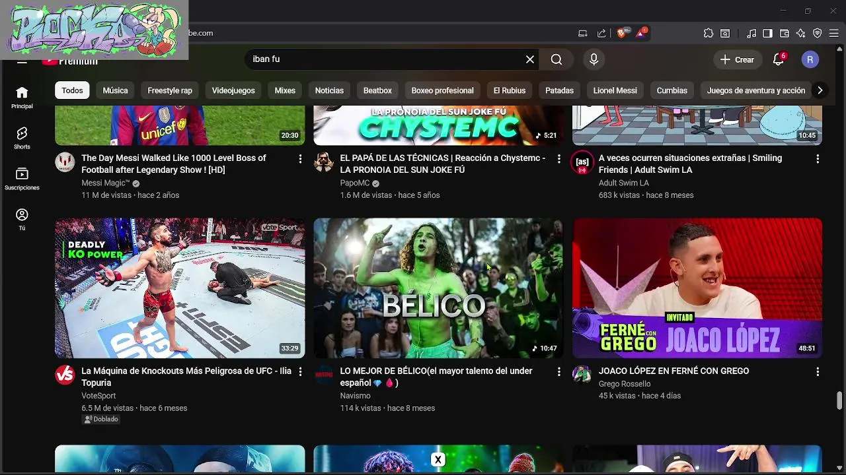Select Juegos de aventura y acción chip
Image resolution: width=846 pixels, height=475 pixels.
(x=756, y=90)
